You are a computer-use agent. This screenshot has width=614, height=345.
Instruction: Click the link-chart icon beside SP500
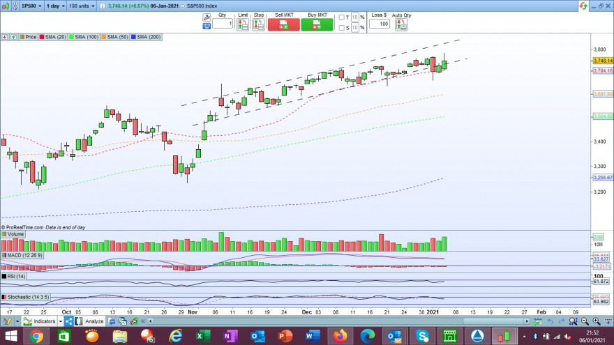tap(15, 6)
